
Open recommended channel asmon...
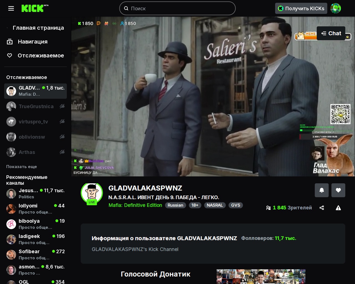tap(35, 270)
